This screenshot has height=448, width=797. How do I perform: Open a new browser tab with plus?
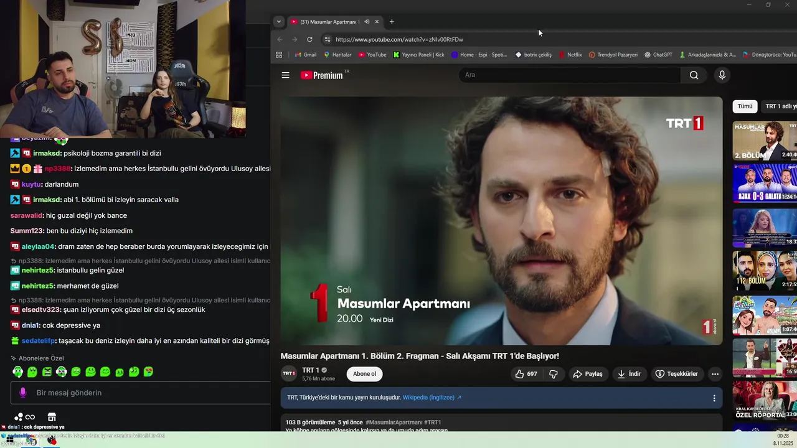point(392,22)
